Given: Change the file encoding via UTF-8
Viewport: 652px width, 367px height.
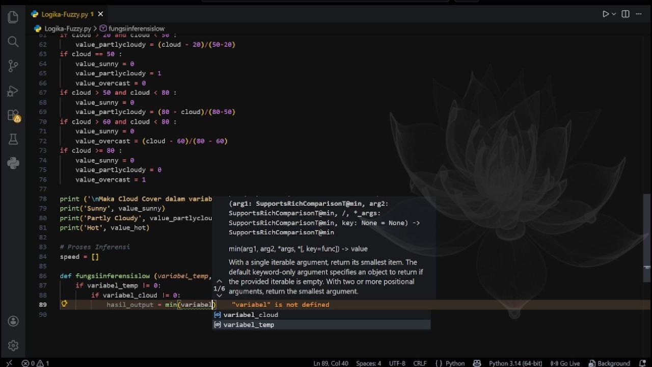Looking at the screenshot, I should (x=397, y=363).
